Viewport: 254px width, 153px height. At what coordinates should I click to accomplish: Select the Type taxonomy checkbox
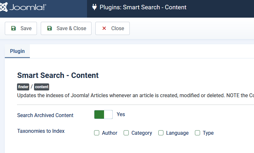tap(197, 133)
